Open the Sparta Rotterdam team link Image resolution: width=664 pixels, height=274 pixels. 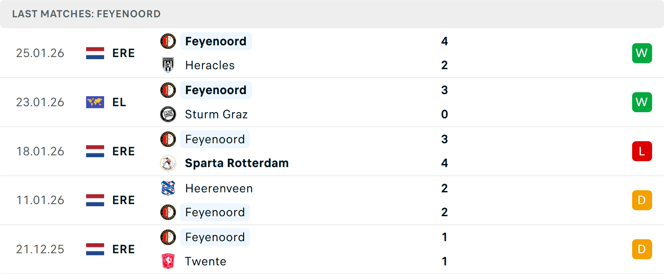237,163
